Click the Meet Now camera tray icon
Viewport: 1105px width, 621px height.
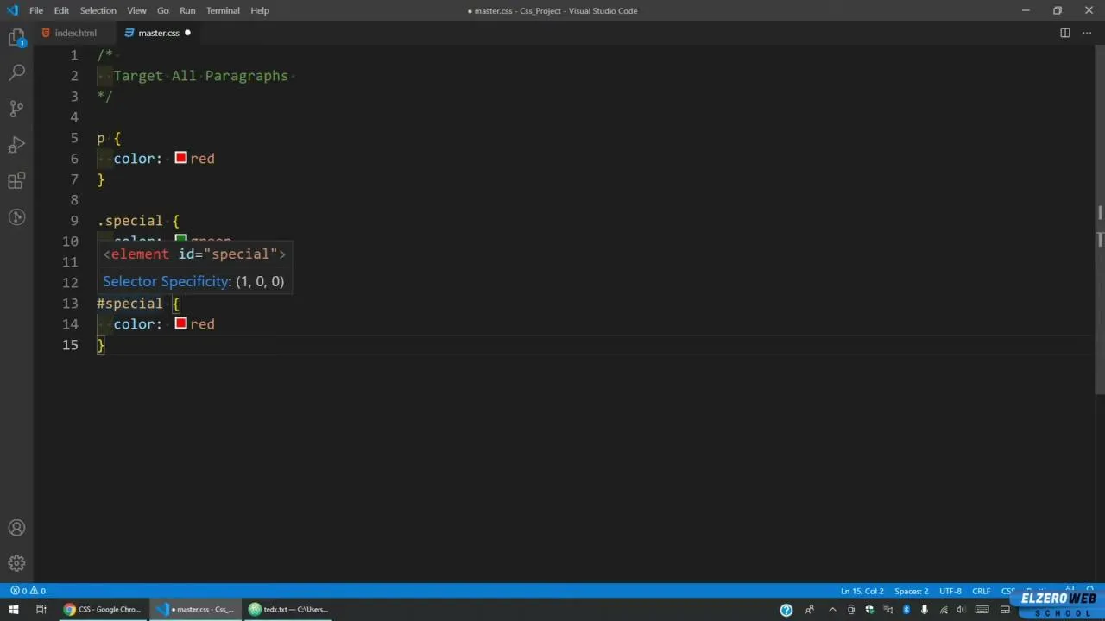pyautogui.click(x=850, y=610)
